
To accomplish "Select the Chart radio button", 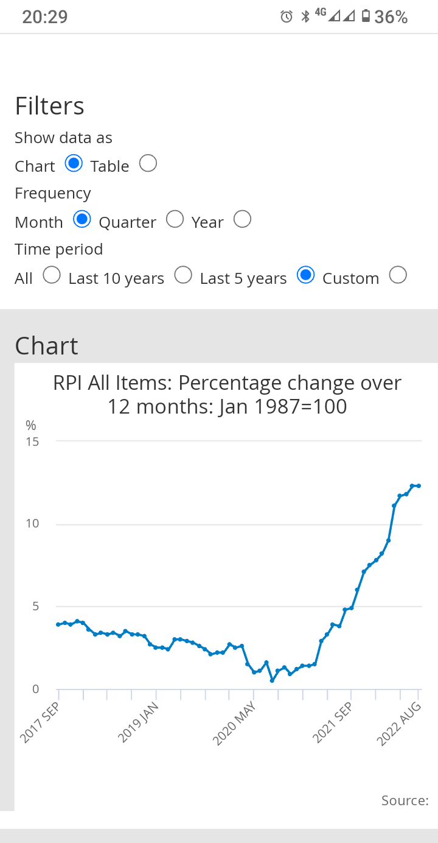I will click(74, 164).
